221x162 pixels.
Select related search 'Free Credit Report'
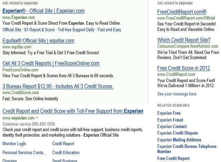[173, 158]
